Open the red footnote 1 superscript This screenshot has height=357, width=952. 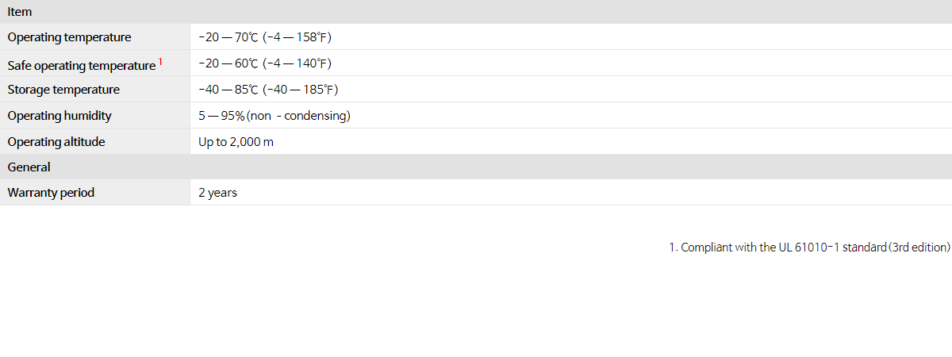coord(160,61)
